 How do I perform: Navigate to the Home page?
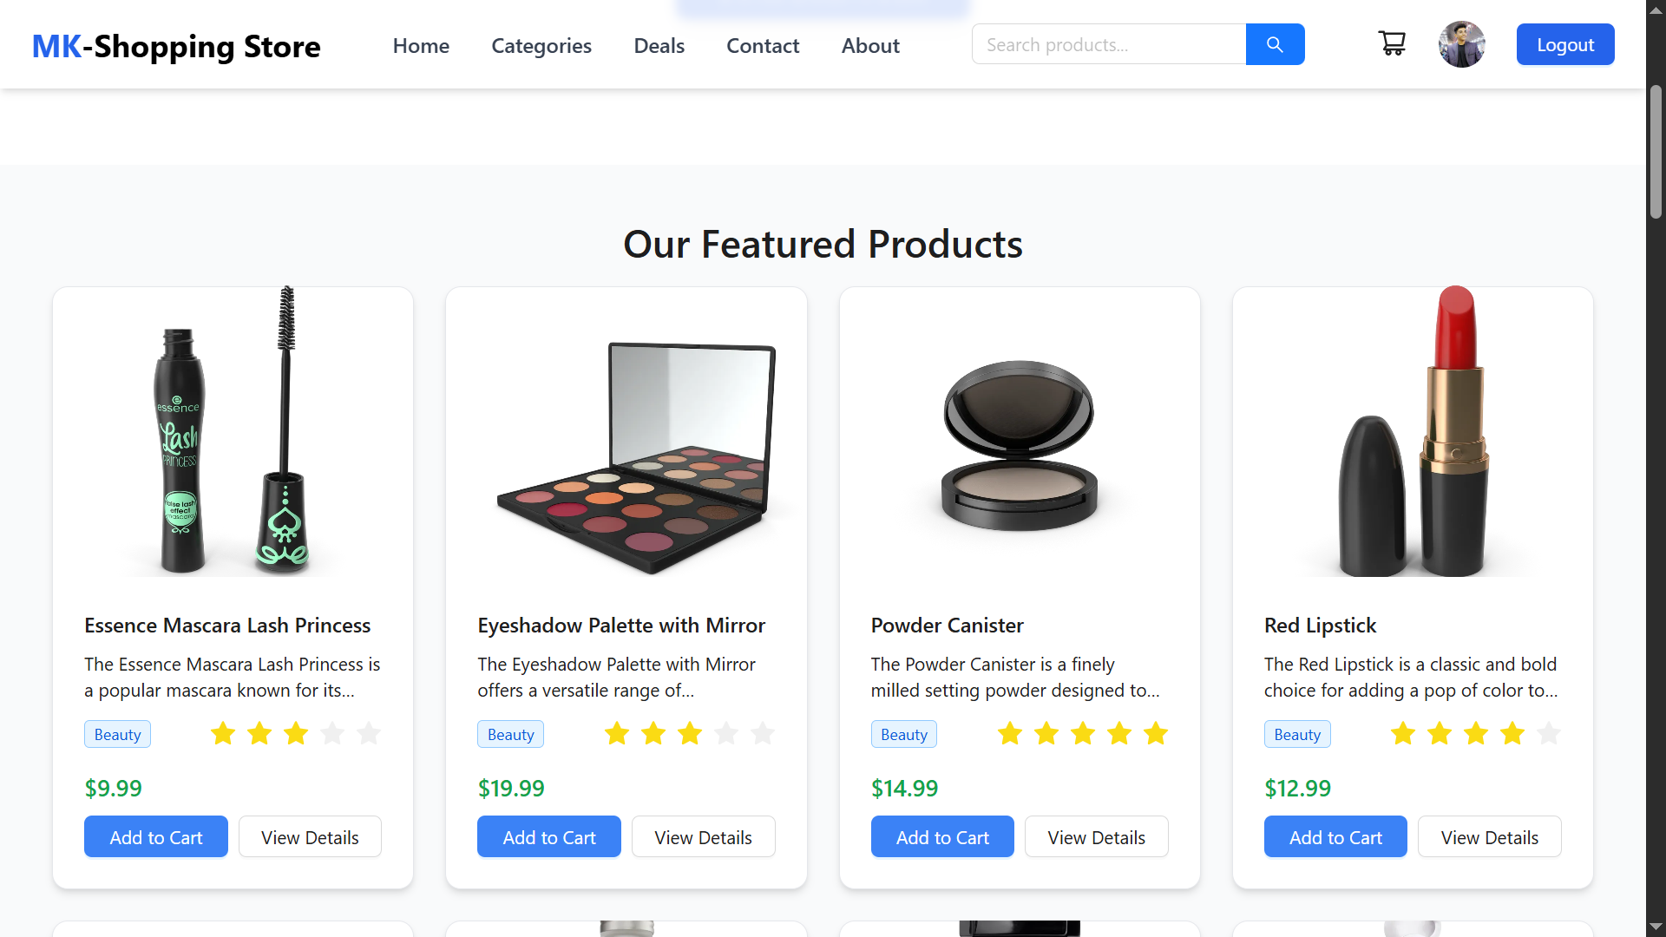[421, 46]
